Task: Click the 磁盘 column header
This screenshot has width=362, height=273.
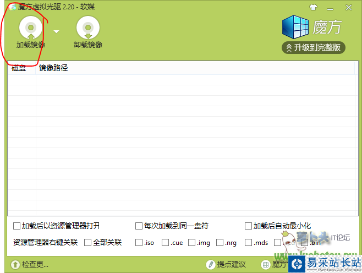Action: coord(21,68)
